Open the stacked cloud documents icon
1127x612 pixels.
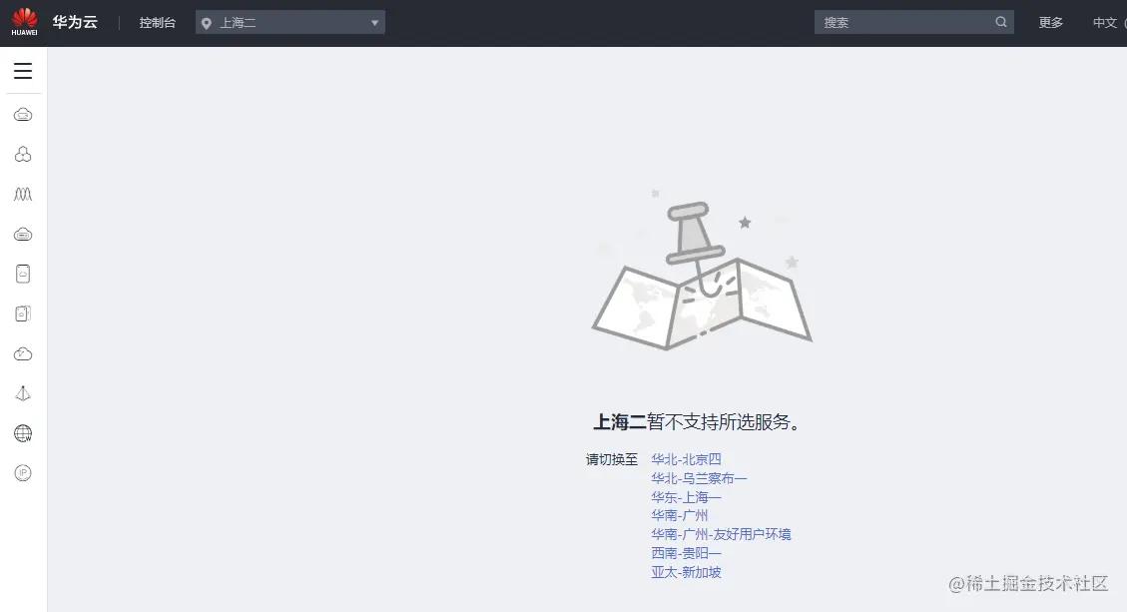click(x=23, y=313)
